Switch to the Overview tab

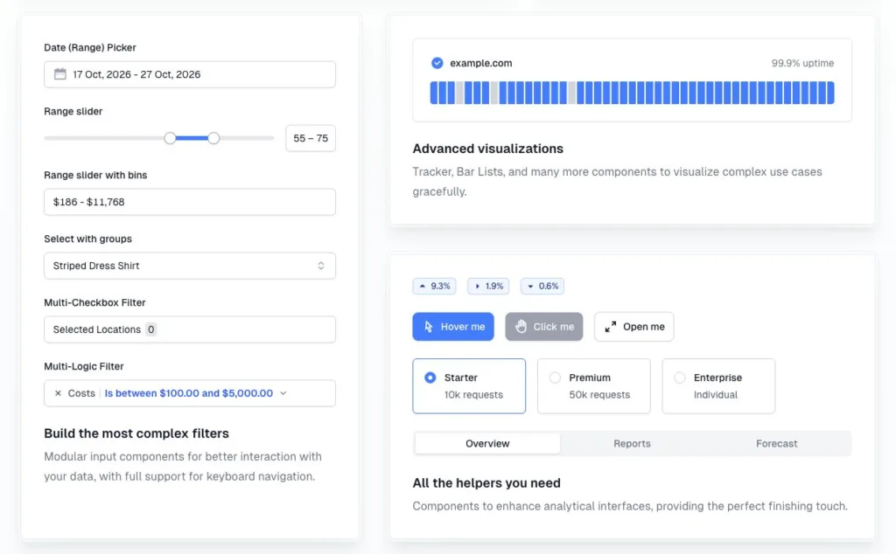click(487, 443)
